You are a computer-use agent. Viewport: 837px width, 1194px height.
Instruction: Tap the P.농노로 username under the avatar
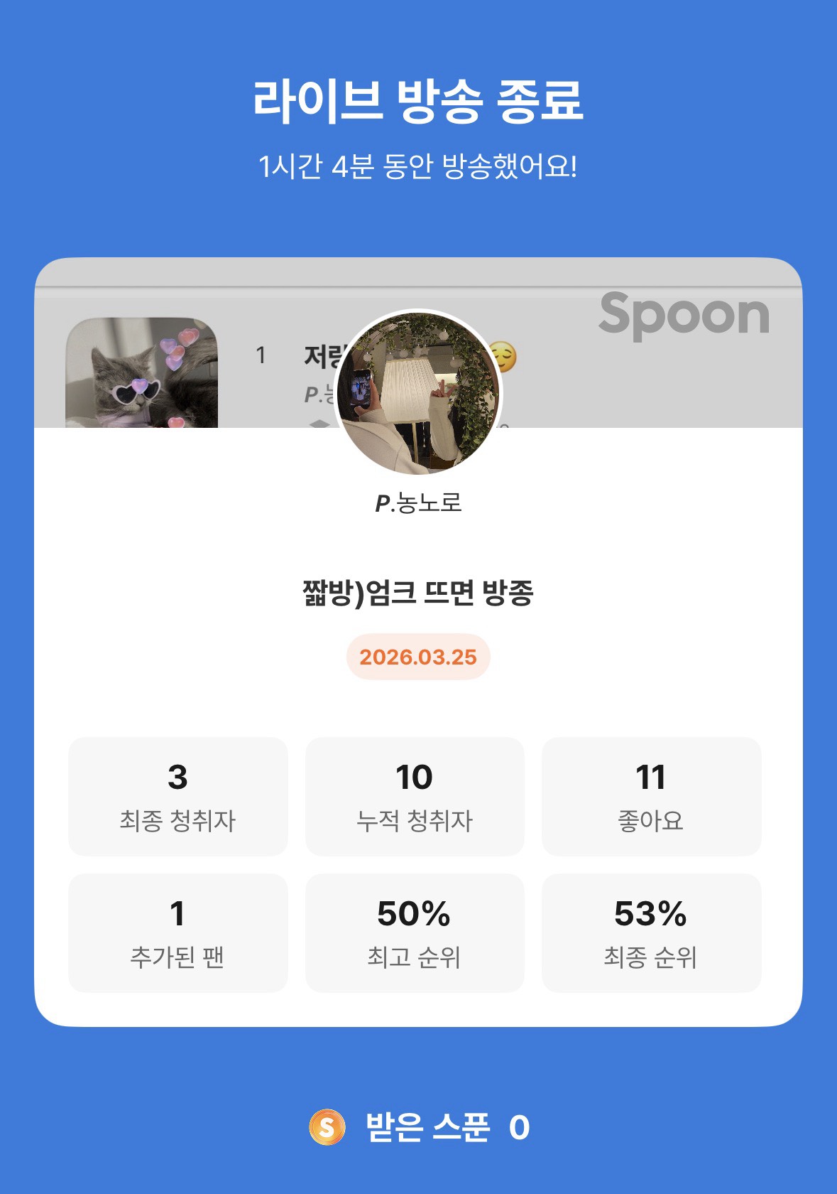pos(418,503)
